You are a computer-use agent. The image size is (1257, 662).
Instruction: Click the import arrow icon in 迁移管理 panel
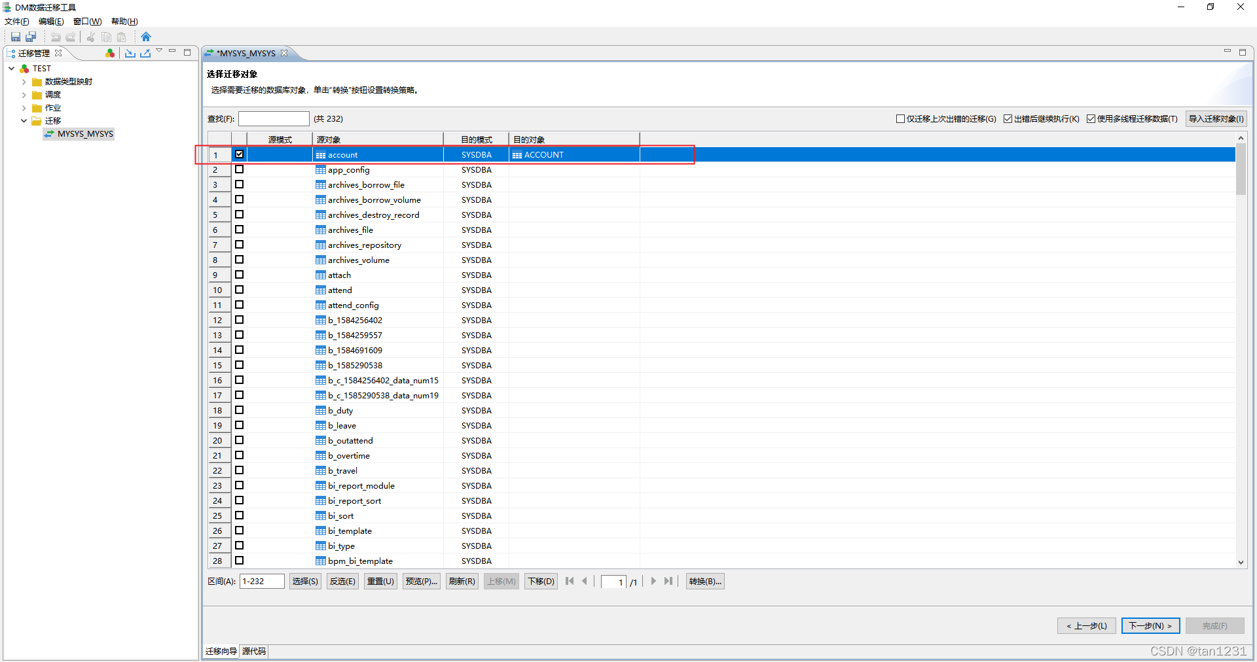(130, 53)
